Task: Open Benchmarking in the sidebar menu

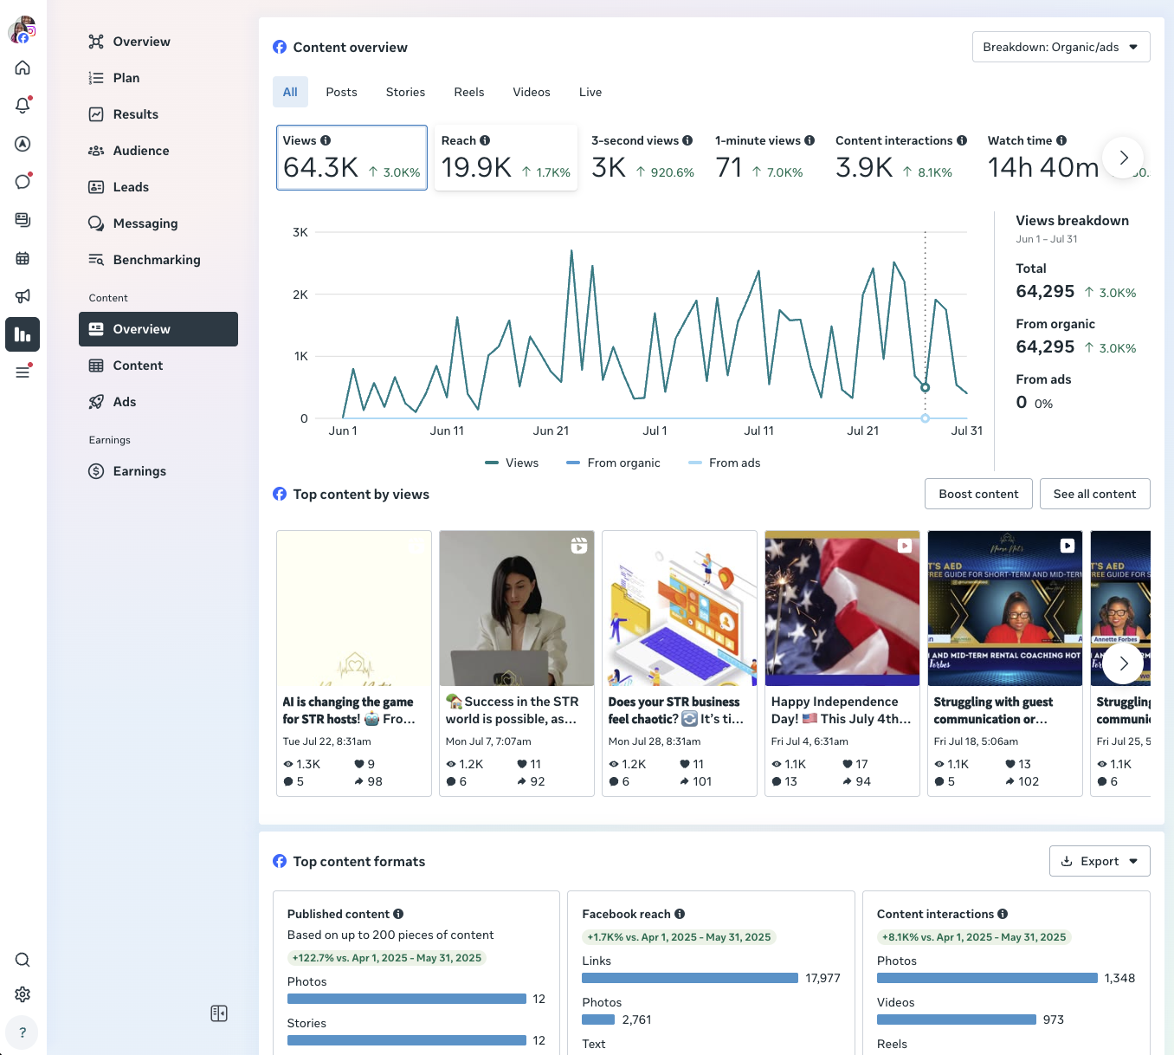Action: (156, 260)
